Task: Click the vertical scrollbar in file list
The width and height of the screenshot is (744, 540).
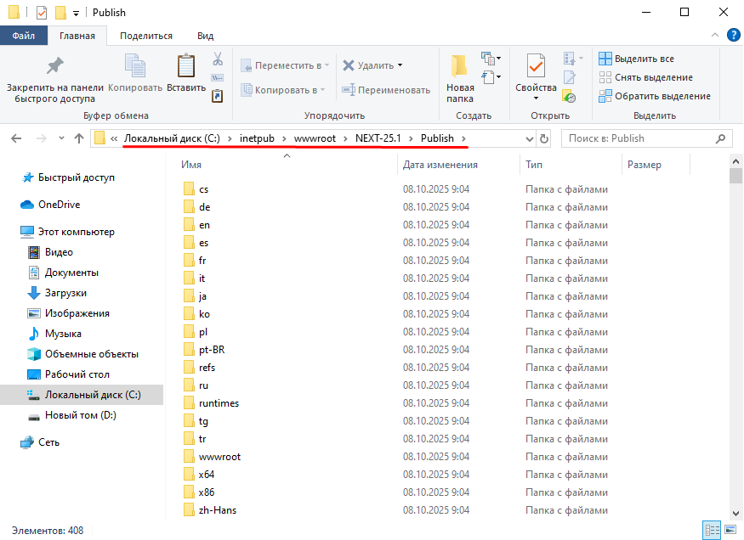Action: (x=736, y=340)
